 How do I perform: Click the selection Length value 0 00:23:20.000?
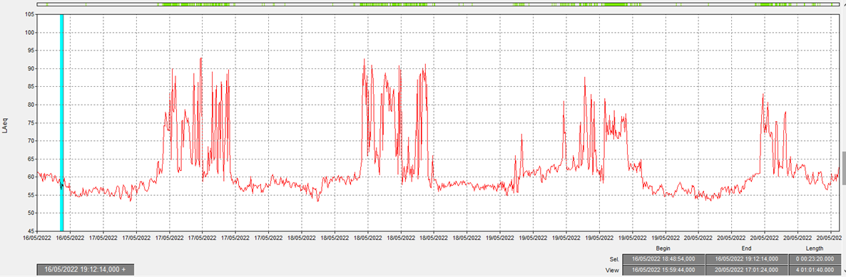click(x=815, y=258)
